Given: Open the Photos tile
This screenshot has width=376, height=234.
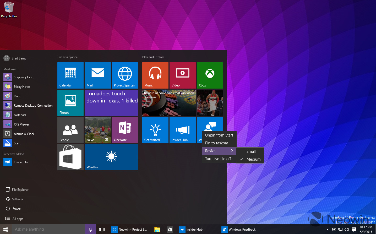Looking at the screenshot, I should click(x=70, y=103).
